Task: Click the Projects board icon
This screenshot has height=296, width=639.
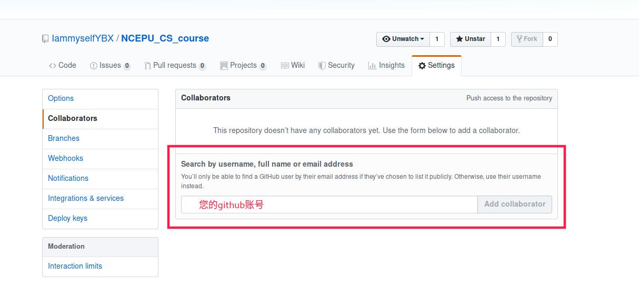Action: [x=224, y=66]
